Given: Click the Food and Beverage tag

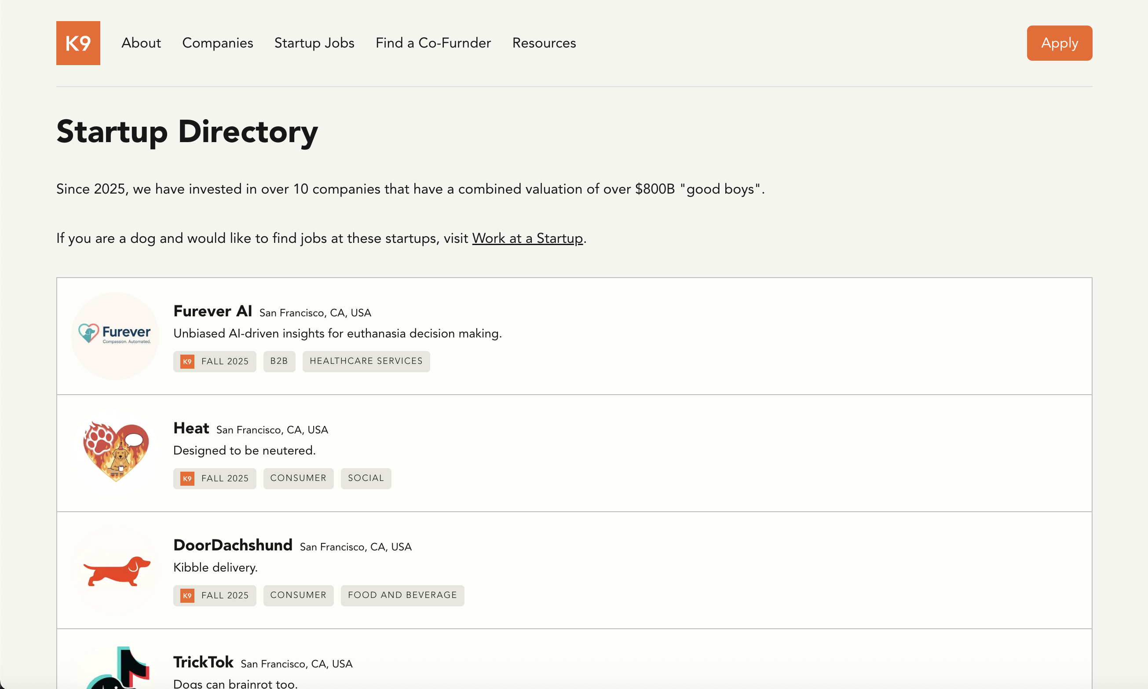Looking at the screenshot, I should coord(402,595).
